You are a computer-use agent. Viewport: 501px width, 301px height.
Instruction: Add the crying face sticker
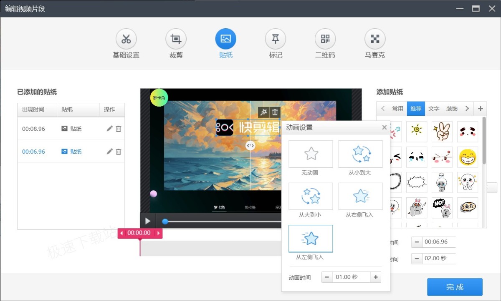coord(417,157)
